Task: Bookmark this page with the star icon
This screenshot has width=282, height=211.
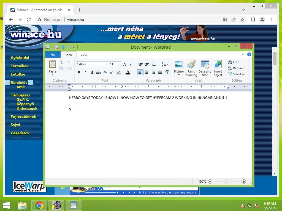Action: (x=242, y=20)
